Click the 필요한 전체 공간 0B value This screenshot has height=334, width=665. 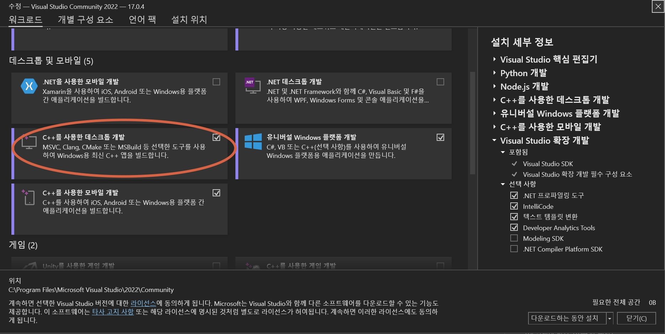[652, 303]
